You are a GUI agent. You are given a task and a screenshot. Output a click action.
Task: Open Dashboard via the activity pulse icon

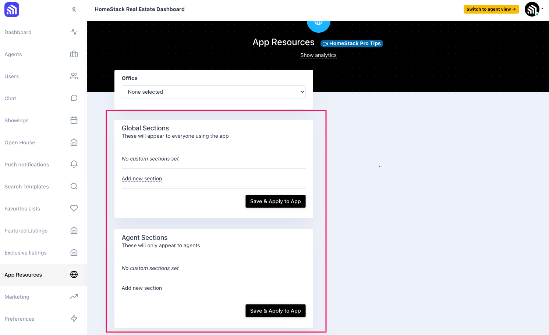click(74, 32)
